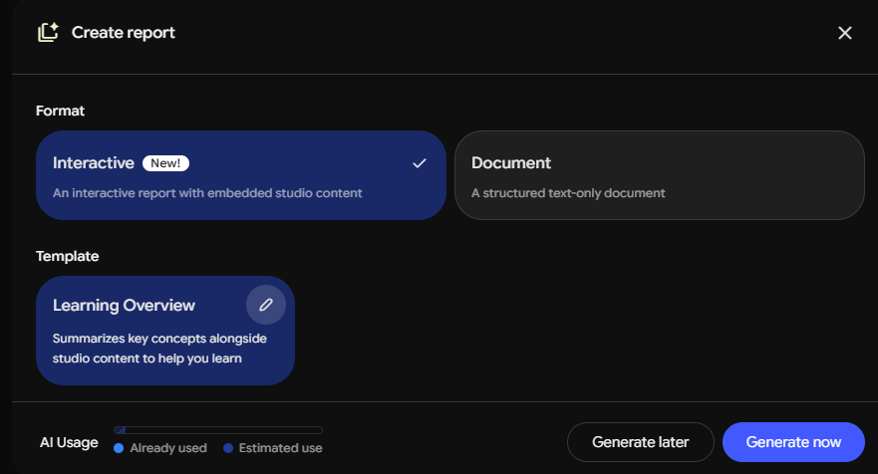
Task: Click the Already used legend dot
Action: pyautogui.click(x=119, y=448)
